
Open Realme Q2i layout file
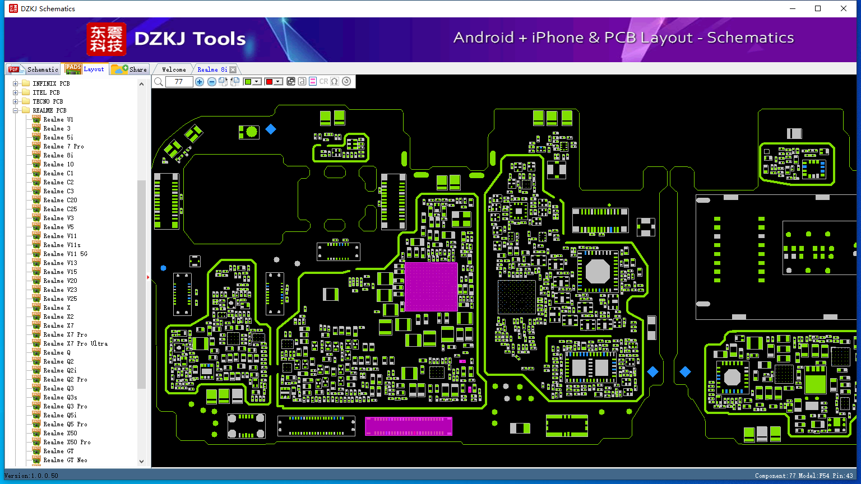click(x=60, y=370)
